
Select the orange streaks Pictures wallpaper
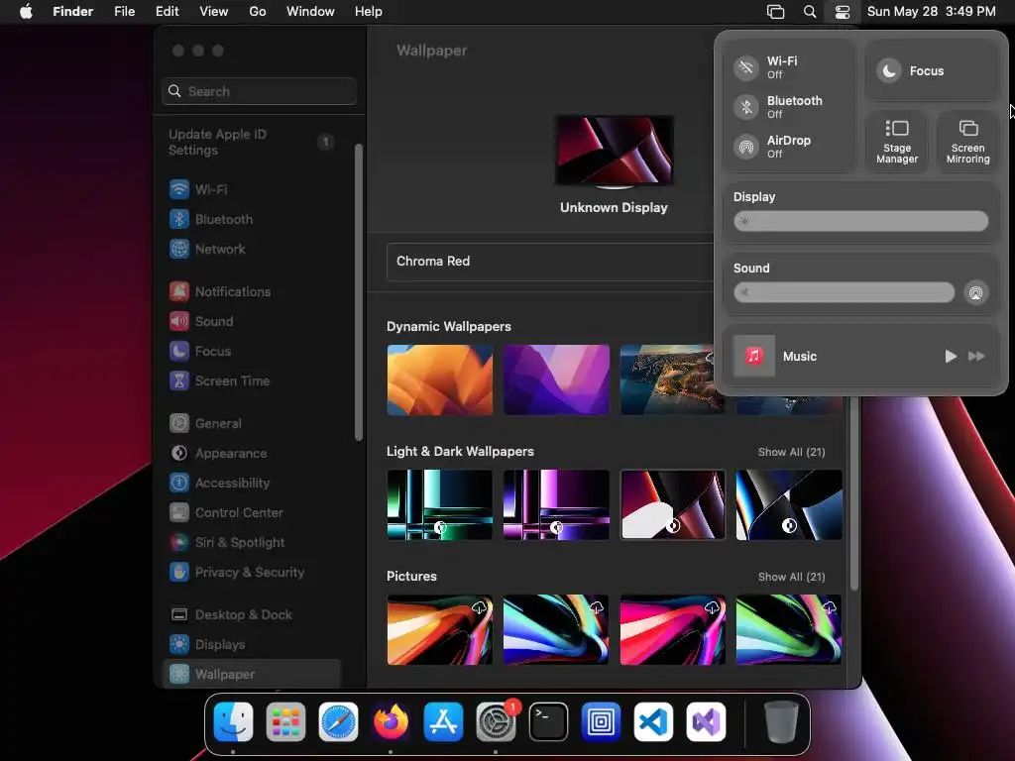point(439,629)
